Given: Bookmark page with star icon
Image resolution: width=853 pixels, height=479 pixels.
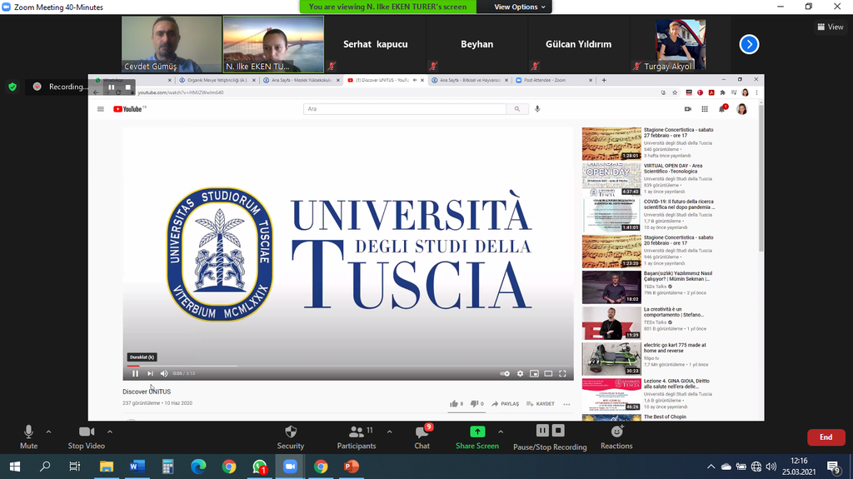Looking at the screenshot, I should point(675,92).
